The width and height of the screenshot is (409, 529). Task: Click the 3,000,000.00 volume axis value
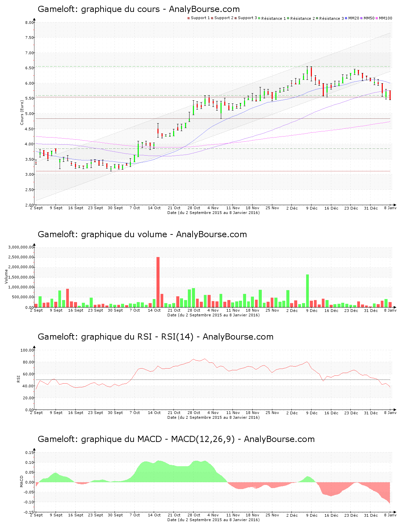click(21, 247)
